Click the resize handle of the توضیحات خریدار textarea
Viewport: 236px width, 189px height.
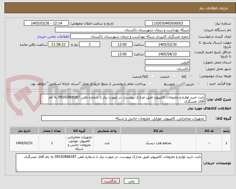17,170
